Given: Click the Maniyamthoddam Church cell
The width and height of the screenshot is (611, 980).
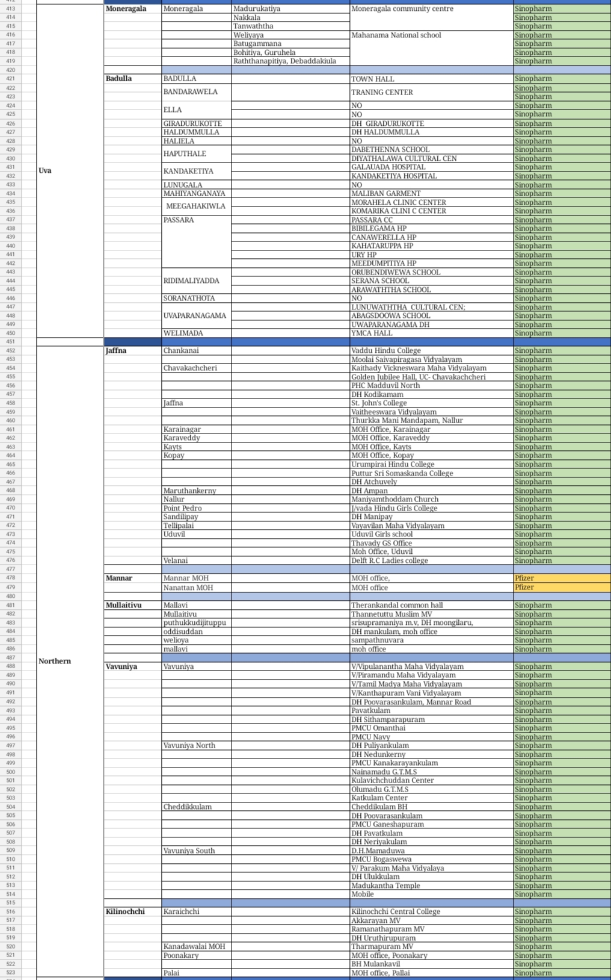Looking at the screenshot, I should [431, 499].
